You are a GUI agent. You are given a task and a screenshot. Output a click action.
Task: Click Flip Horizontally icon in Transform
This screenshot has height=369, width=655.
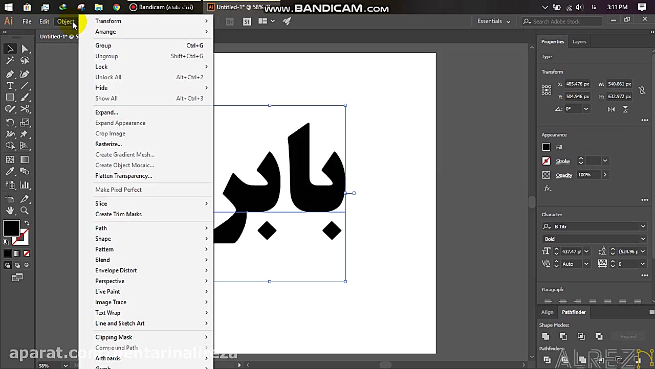pyautogui.click(x=612, y=109)
